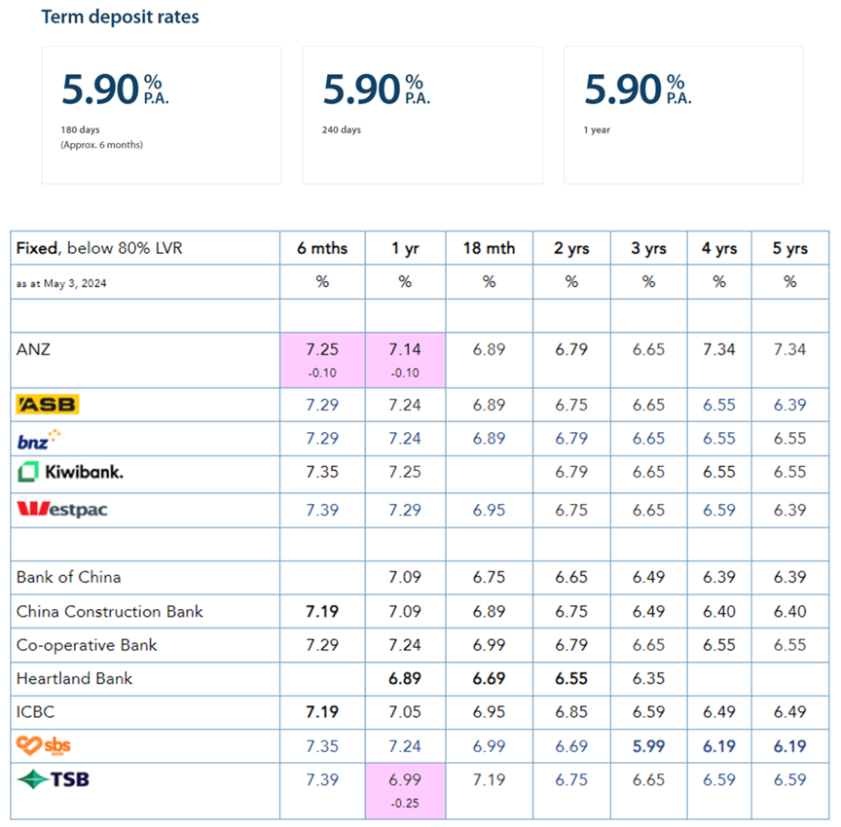Select the ICBC row label

click(35, 712)
